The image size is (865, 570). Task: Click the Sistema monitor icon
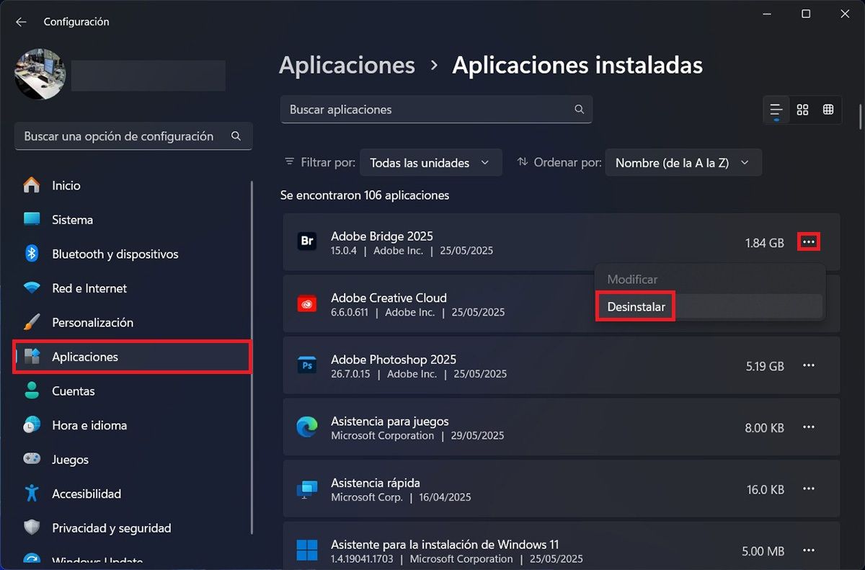pos(32,219)
